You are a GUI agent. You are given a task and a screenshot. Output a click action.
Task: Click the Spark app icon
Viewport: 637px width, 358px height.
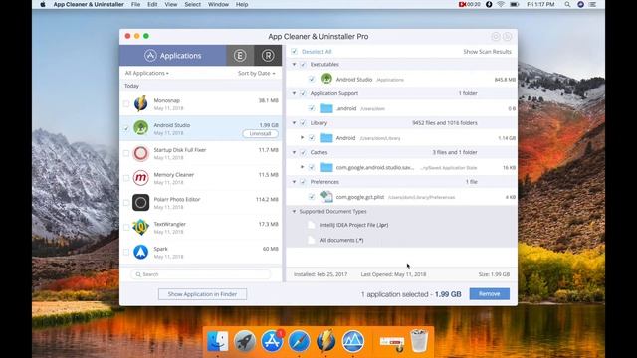coord(141,252)
